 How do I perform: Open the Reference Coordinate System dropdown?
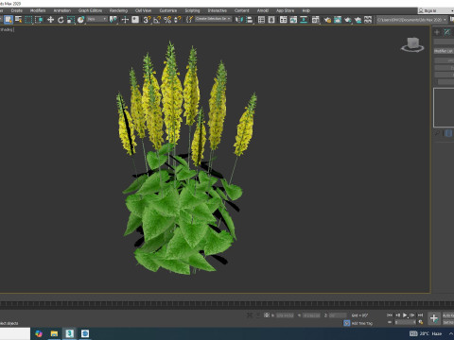97,19
